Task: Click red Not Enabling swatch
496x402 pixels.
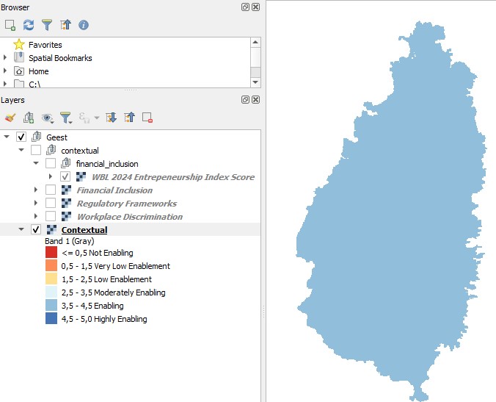Action: pyautogui.click(x=51, y=253)
